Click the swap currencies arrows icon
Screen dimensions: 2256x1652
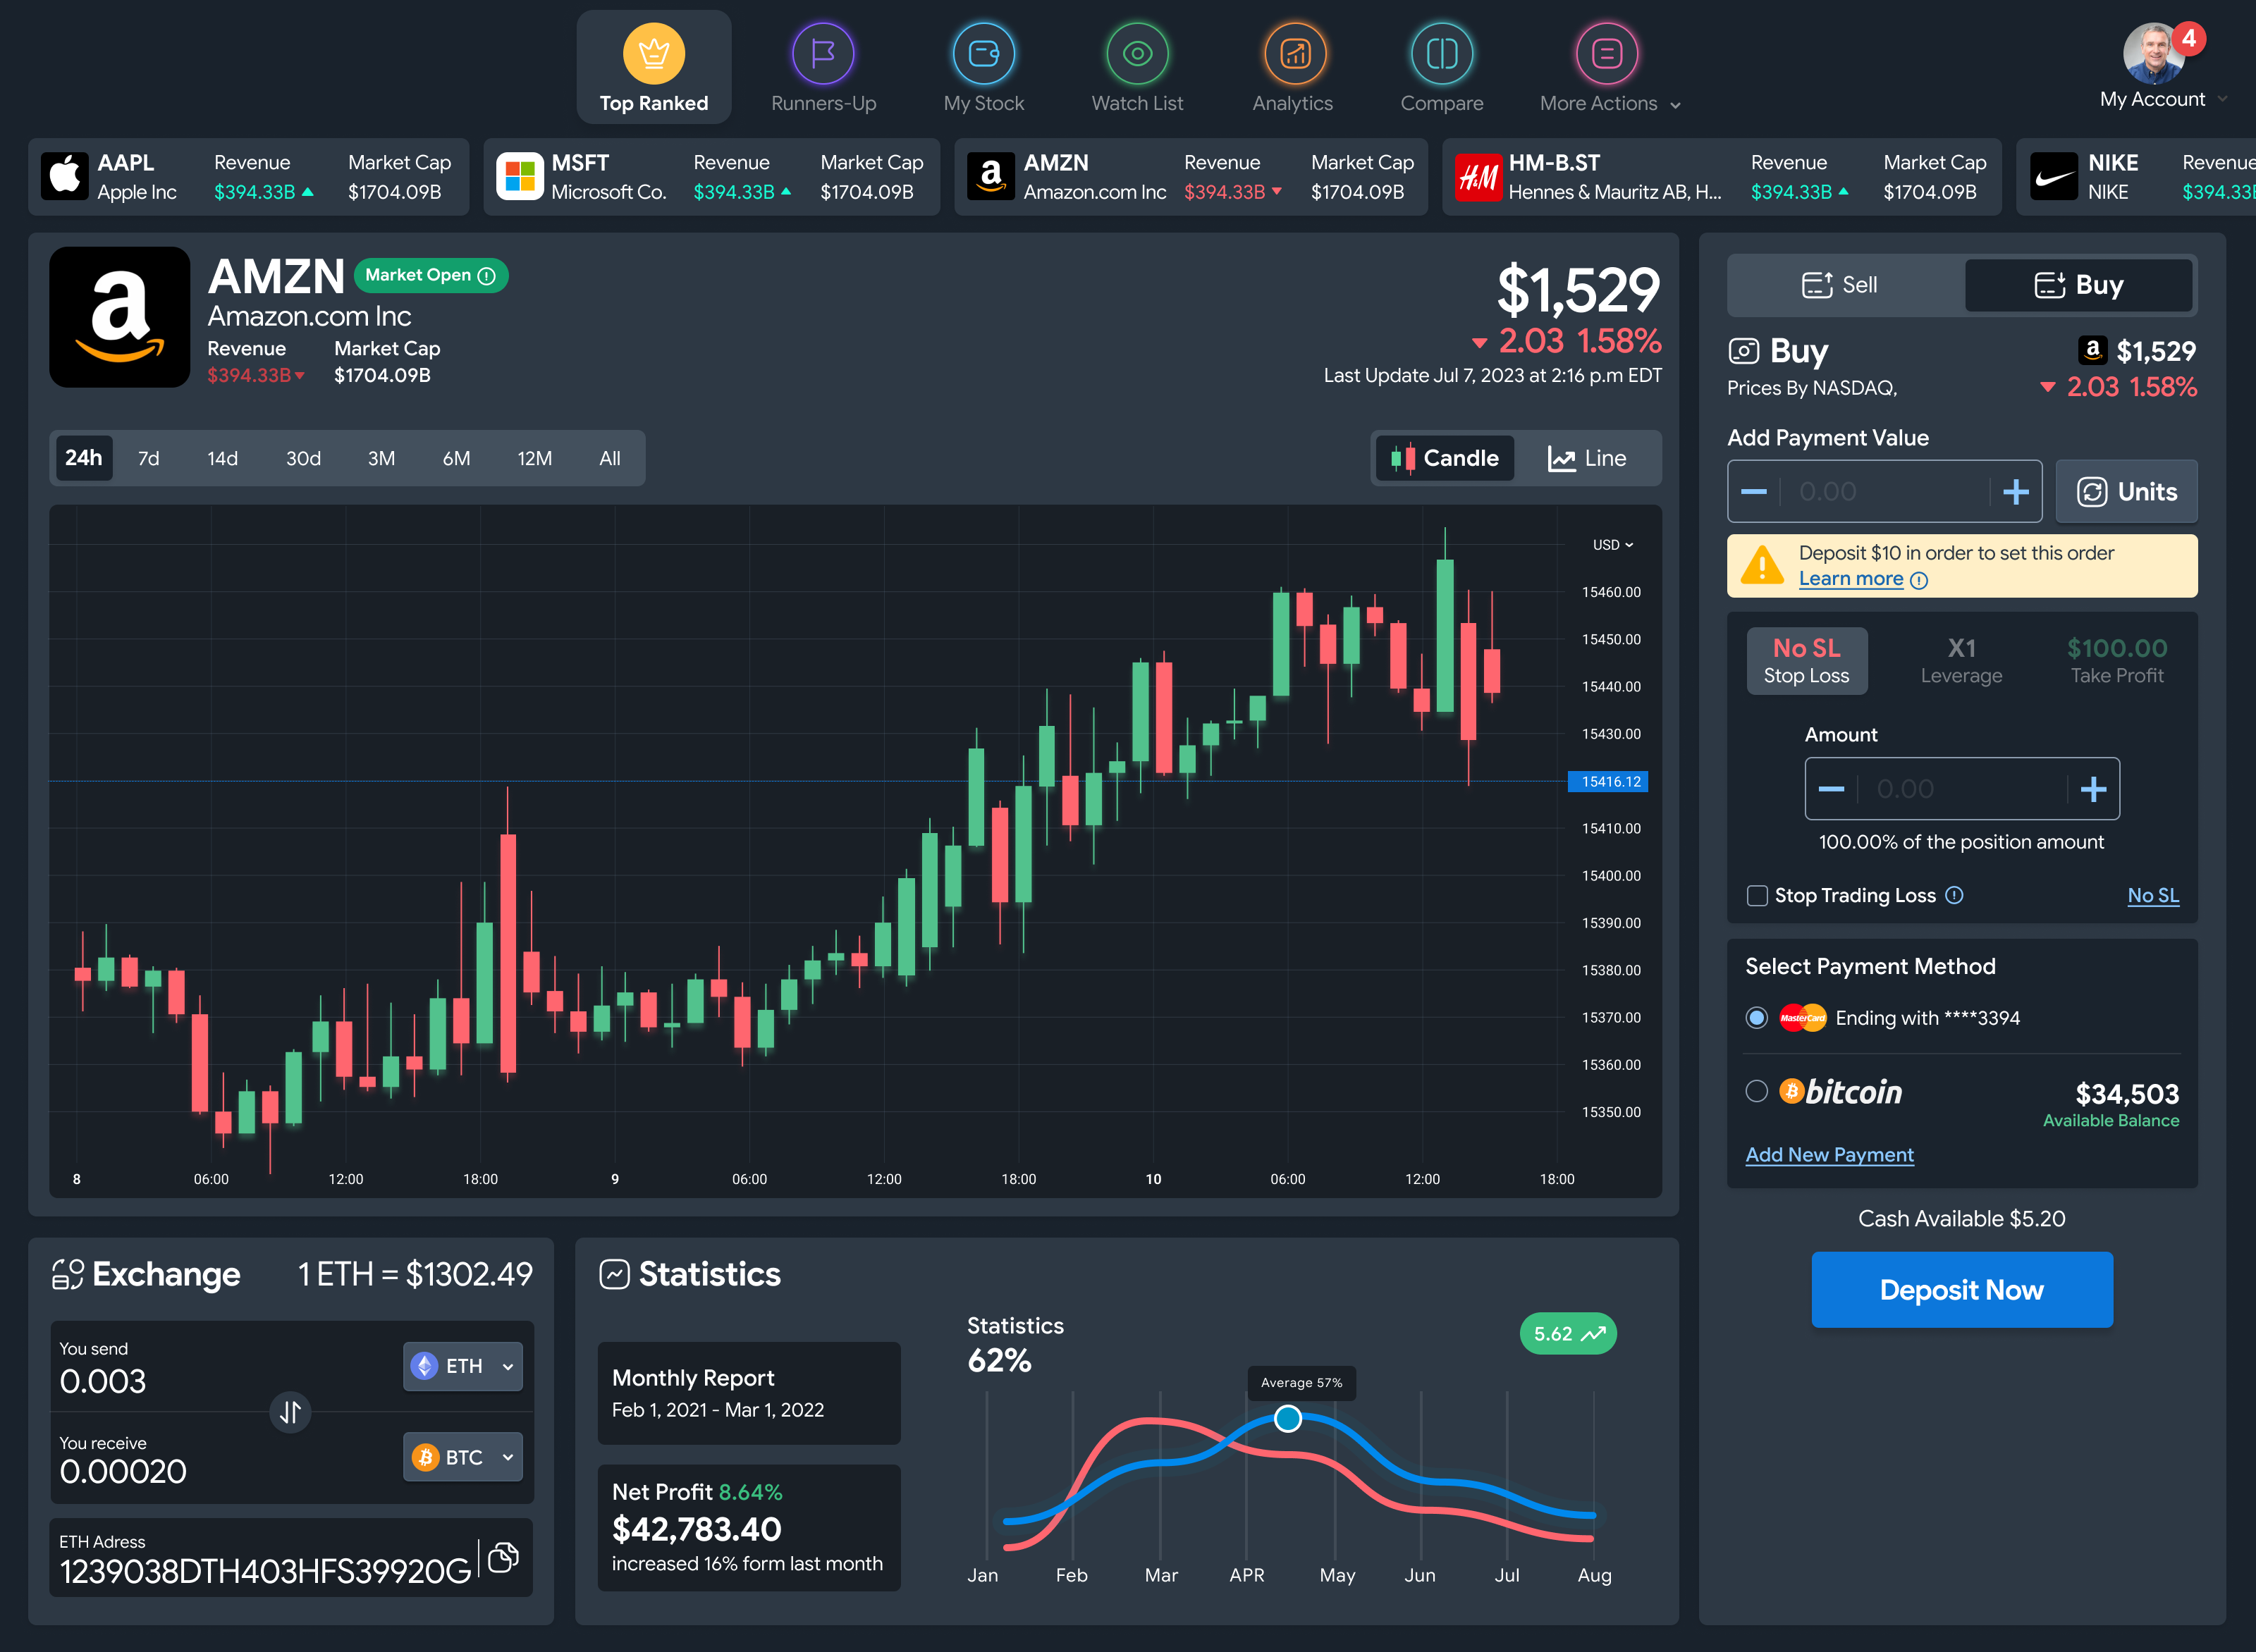290,1412
